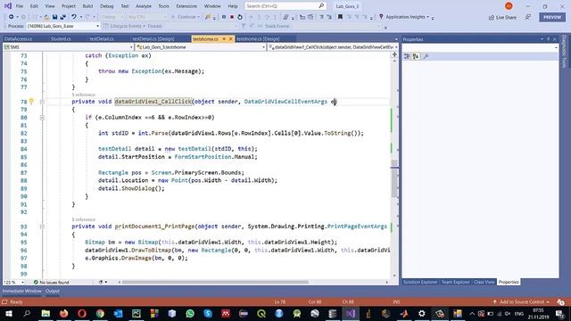Click the Property Pages wrench icon
The image size is (571, 321).
coord(426,56)
